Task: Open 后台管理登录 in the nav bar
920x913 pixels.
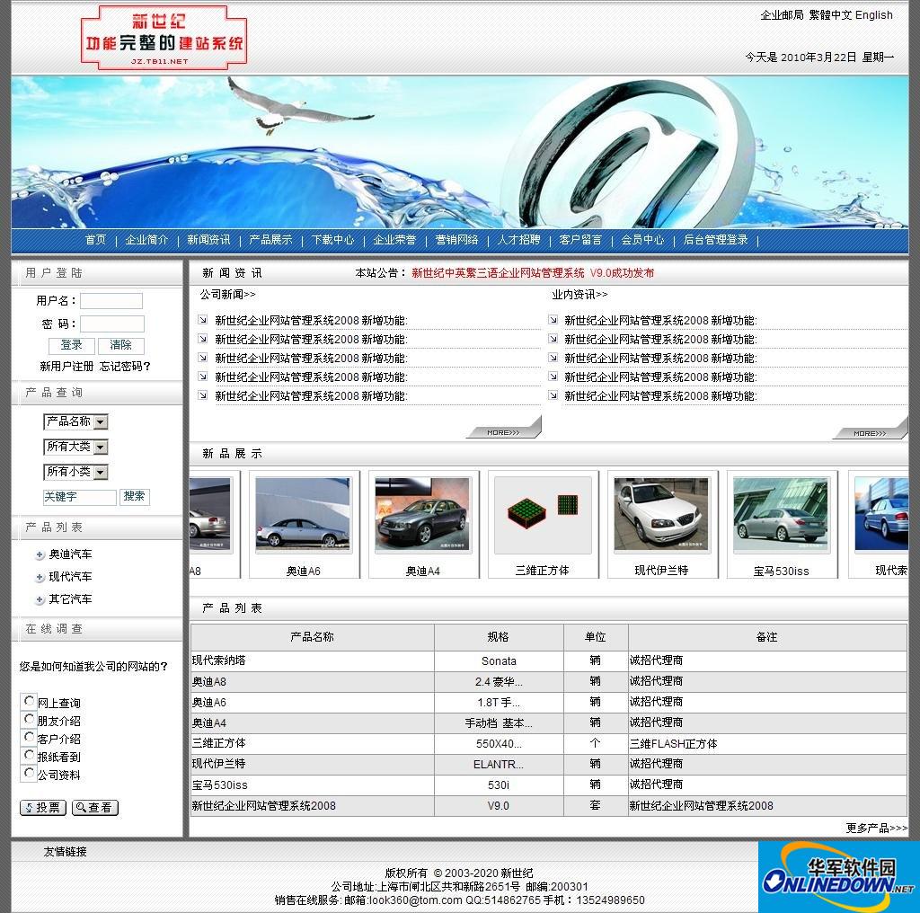Action: coord(716,240)
